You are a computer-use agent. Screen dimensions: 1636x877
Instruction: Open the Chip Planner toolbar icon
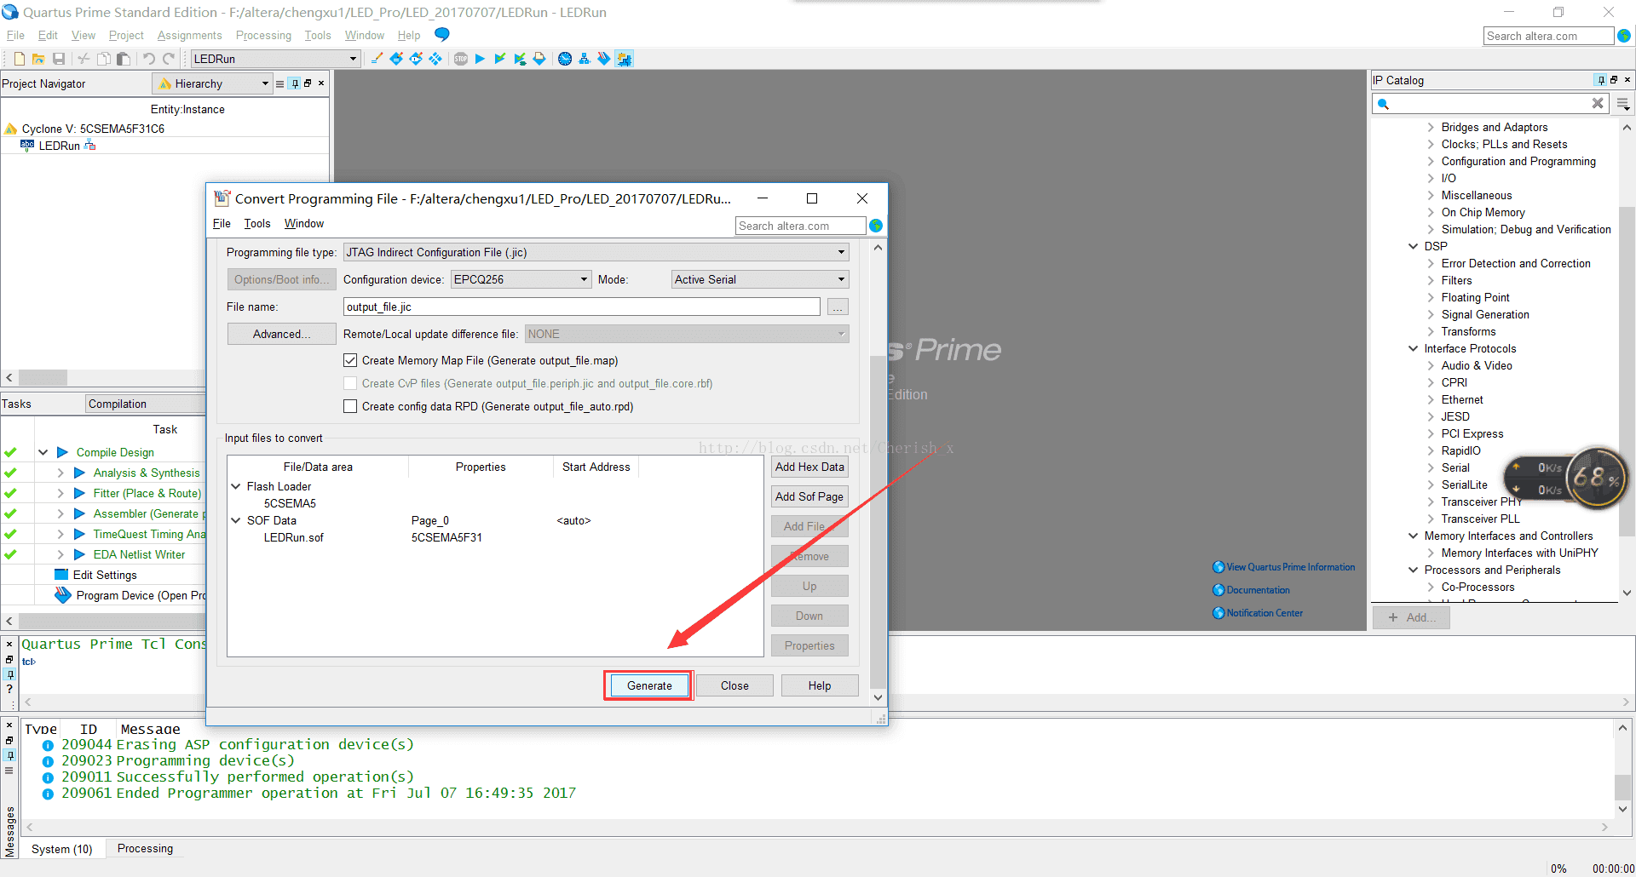point(435,59)
